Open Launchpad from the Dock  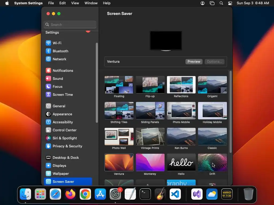(40, 194)
